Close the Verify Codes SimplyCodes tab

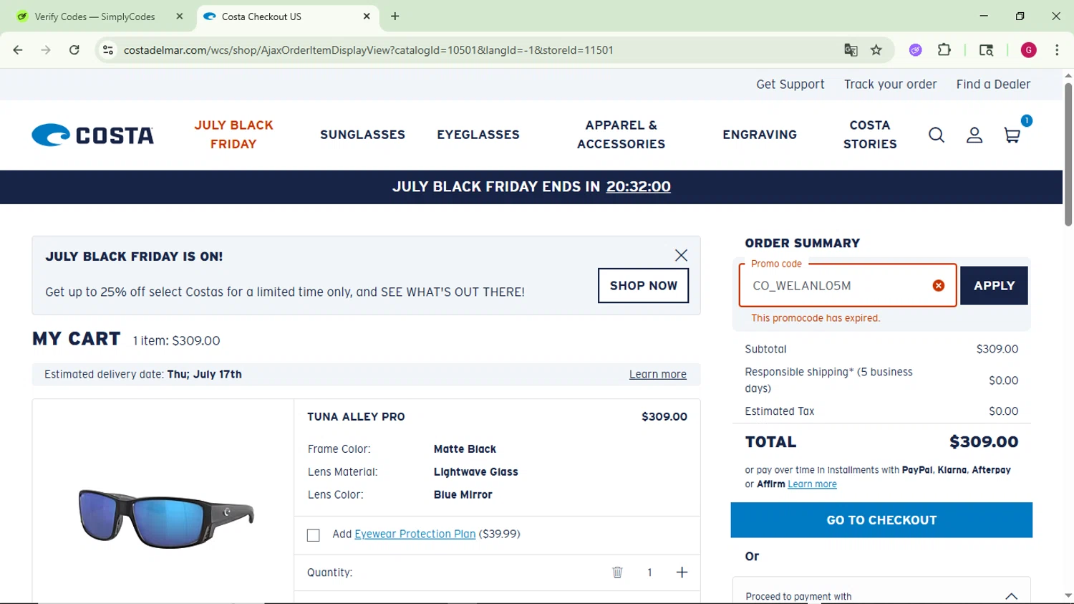point(179,16)
